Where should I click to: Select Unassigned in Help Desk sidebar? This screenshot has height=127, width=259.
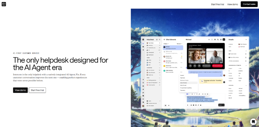coord(154,53)
